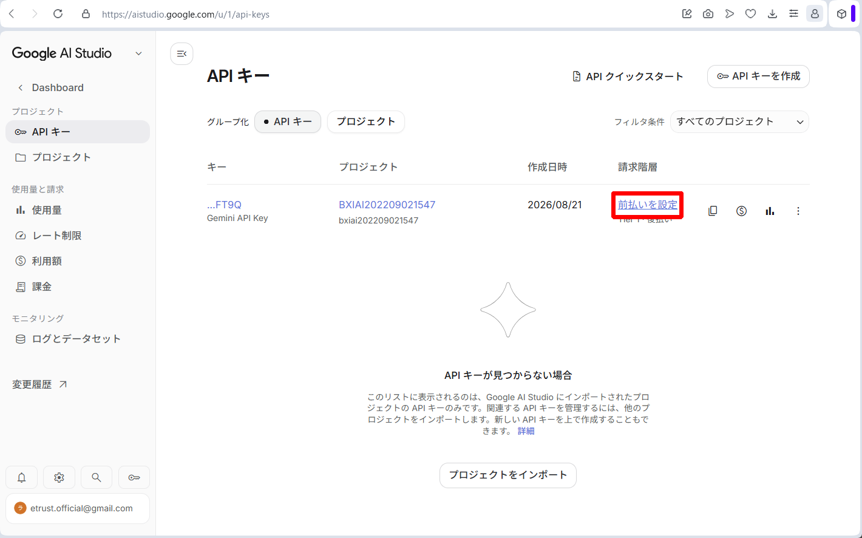The height and width of the screenshot is (538, 862).
Task: Click the 請求階層 column header
Action: 637,167
